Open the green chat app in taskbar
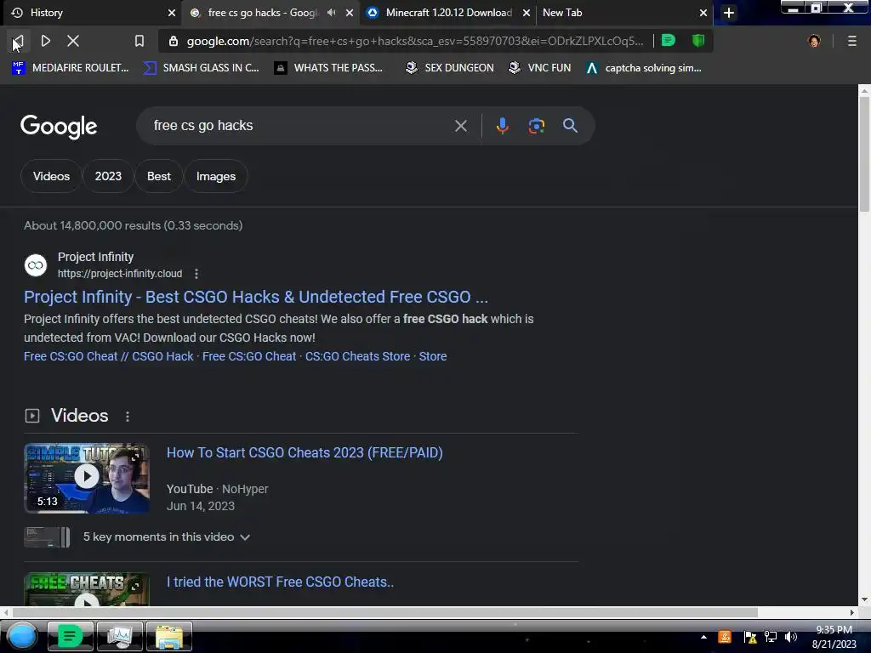Screen dimensions: 871x653 tap(70, 636)
